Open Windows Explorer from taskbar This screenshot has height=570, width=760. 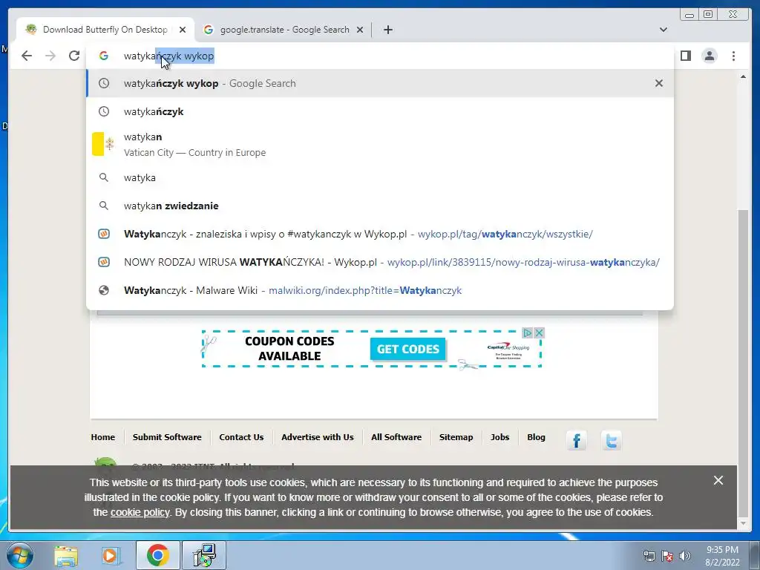pos(66,555)
